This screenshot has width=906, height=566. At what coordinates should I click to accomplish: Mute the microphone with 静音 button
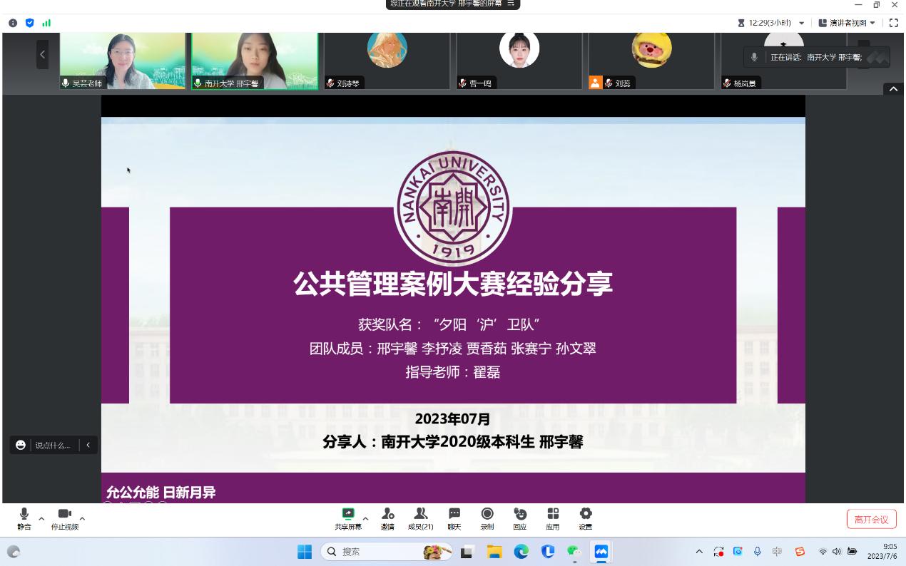[x=24, y=518]
